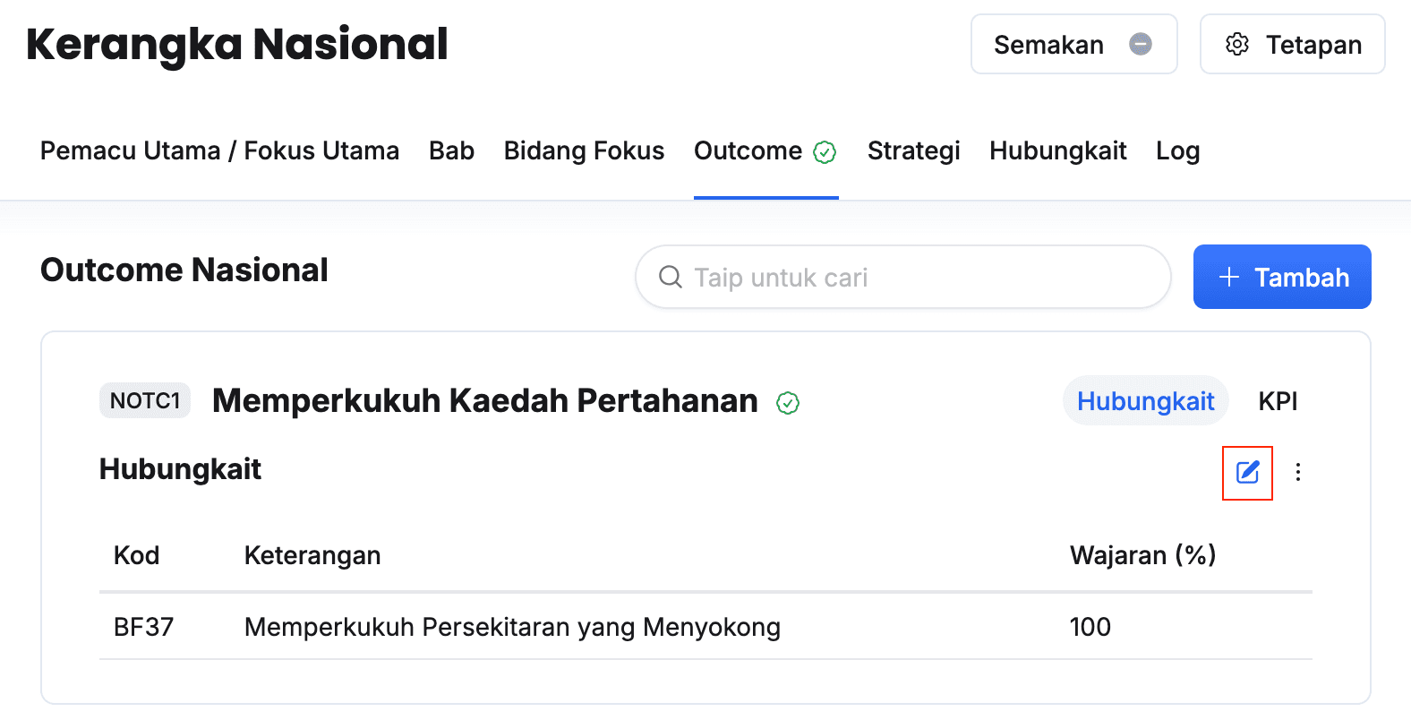
Task: Click the magnifier search icon
Action: 670,278
